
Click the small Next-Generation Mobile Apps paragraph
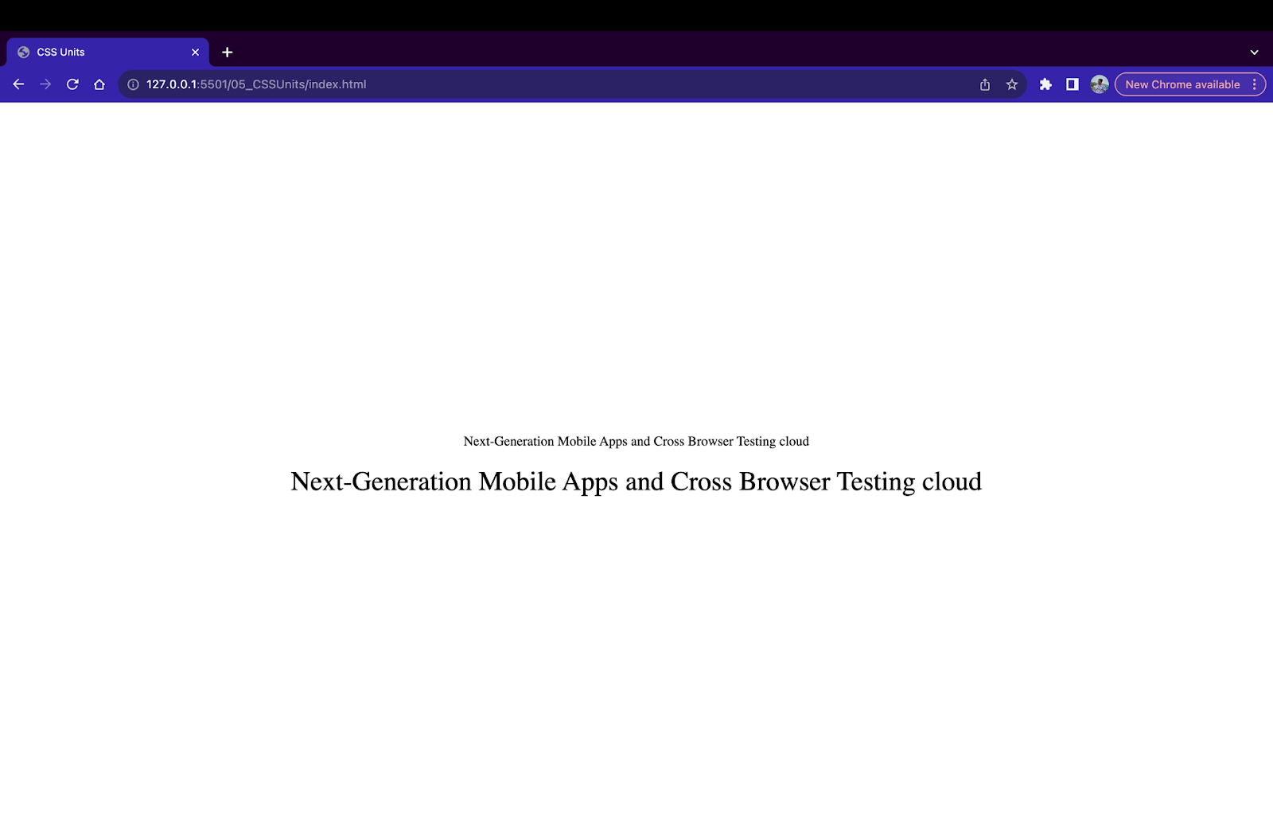(x=636, y=442)
